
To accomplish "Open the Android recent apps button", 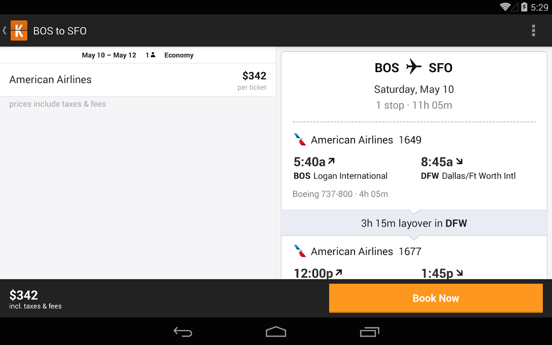I will coord(370,332).
